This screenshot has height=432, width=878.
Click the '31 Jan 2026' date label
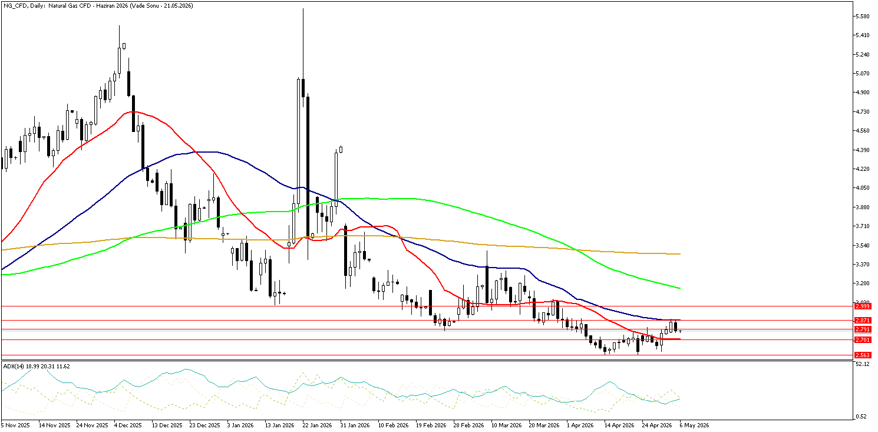355,425
